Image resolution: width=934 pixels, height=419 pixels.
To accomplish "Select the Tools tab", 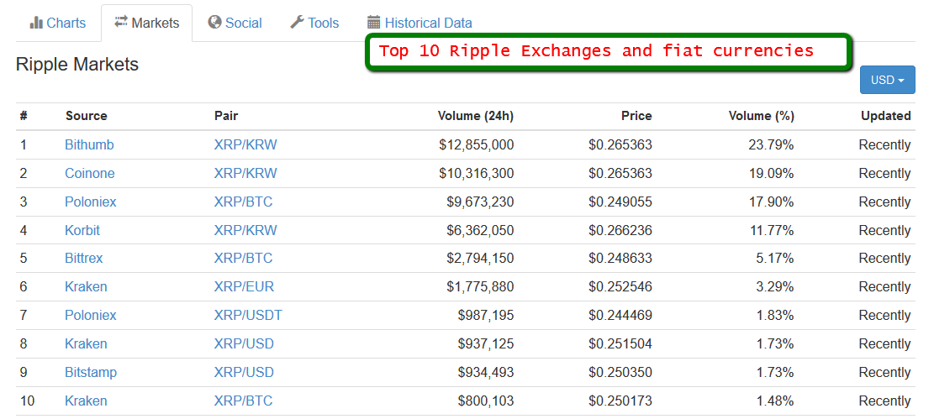I will point(323,23).
